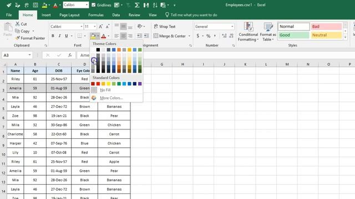Viewport: 355px width, 199px height.
Task: Click the AutoSum sigma icon in quick access toolbar
Action: click(x=137, y=5)
